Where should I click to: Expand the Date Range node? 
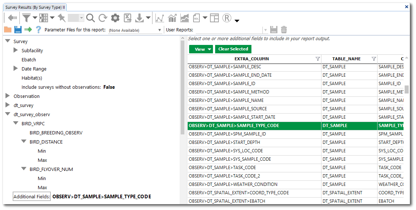15,69
